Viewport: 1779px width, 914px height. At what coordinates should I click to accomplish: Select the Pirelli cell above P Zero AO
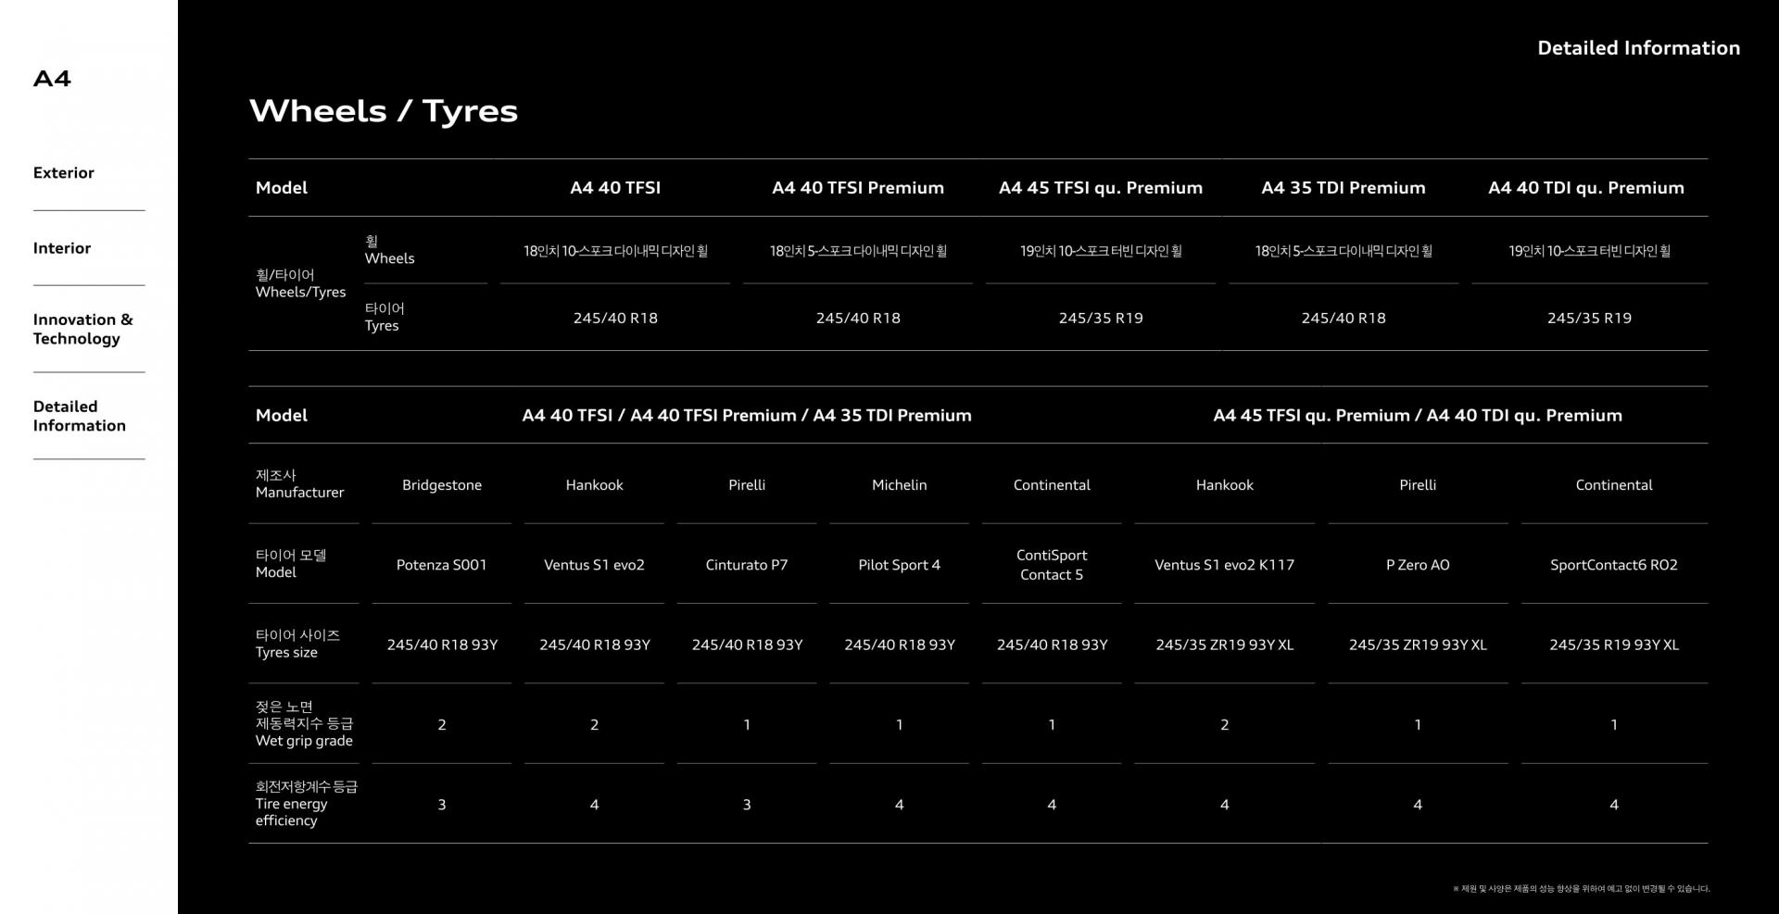1418,485
